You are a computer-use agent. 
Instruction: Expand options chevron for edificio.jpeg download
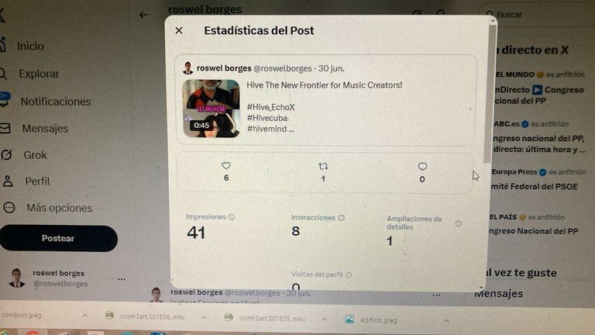click(x=446, y=320)
